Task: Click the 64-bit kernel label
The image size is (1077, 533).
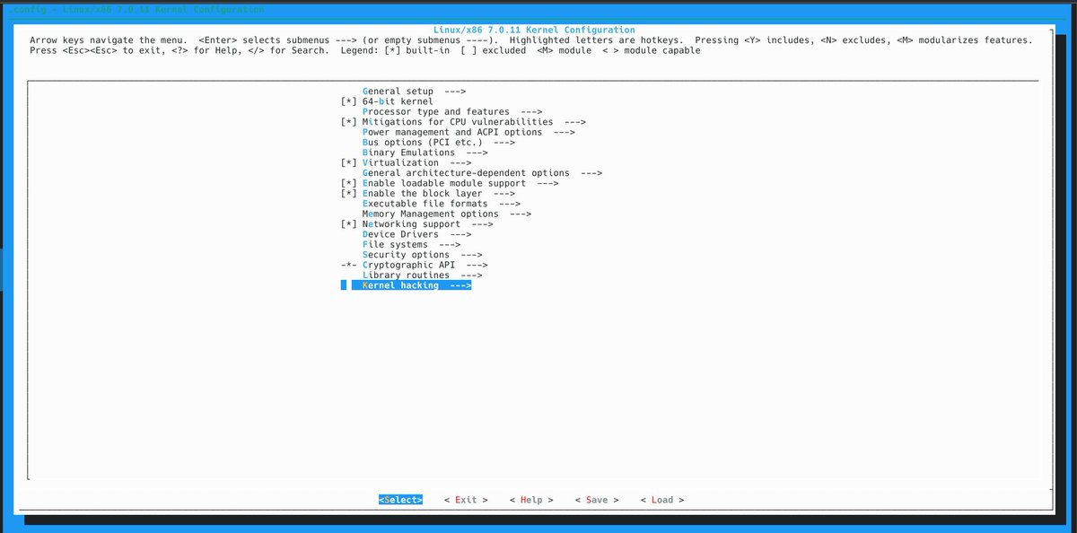Action: tap(398, 101)
